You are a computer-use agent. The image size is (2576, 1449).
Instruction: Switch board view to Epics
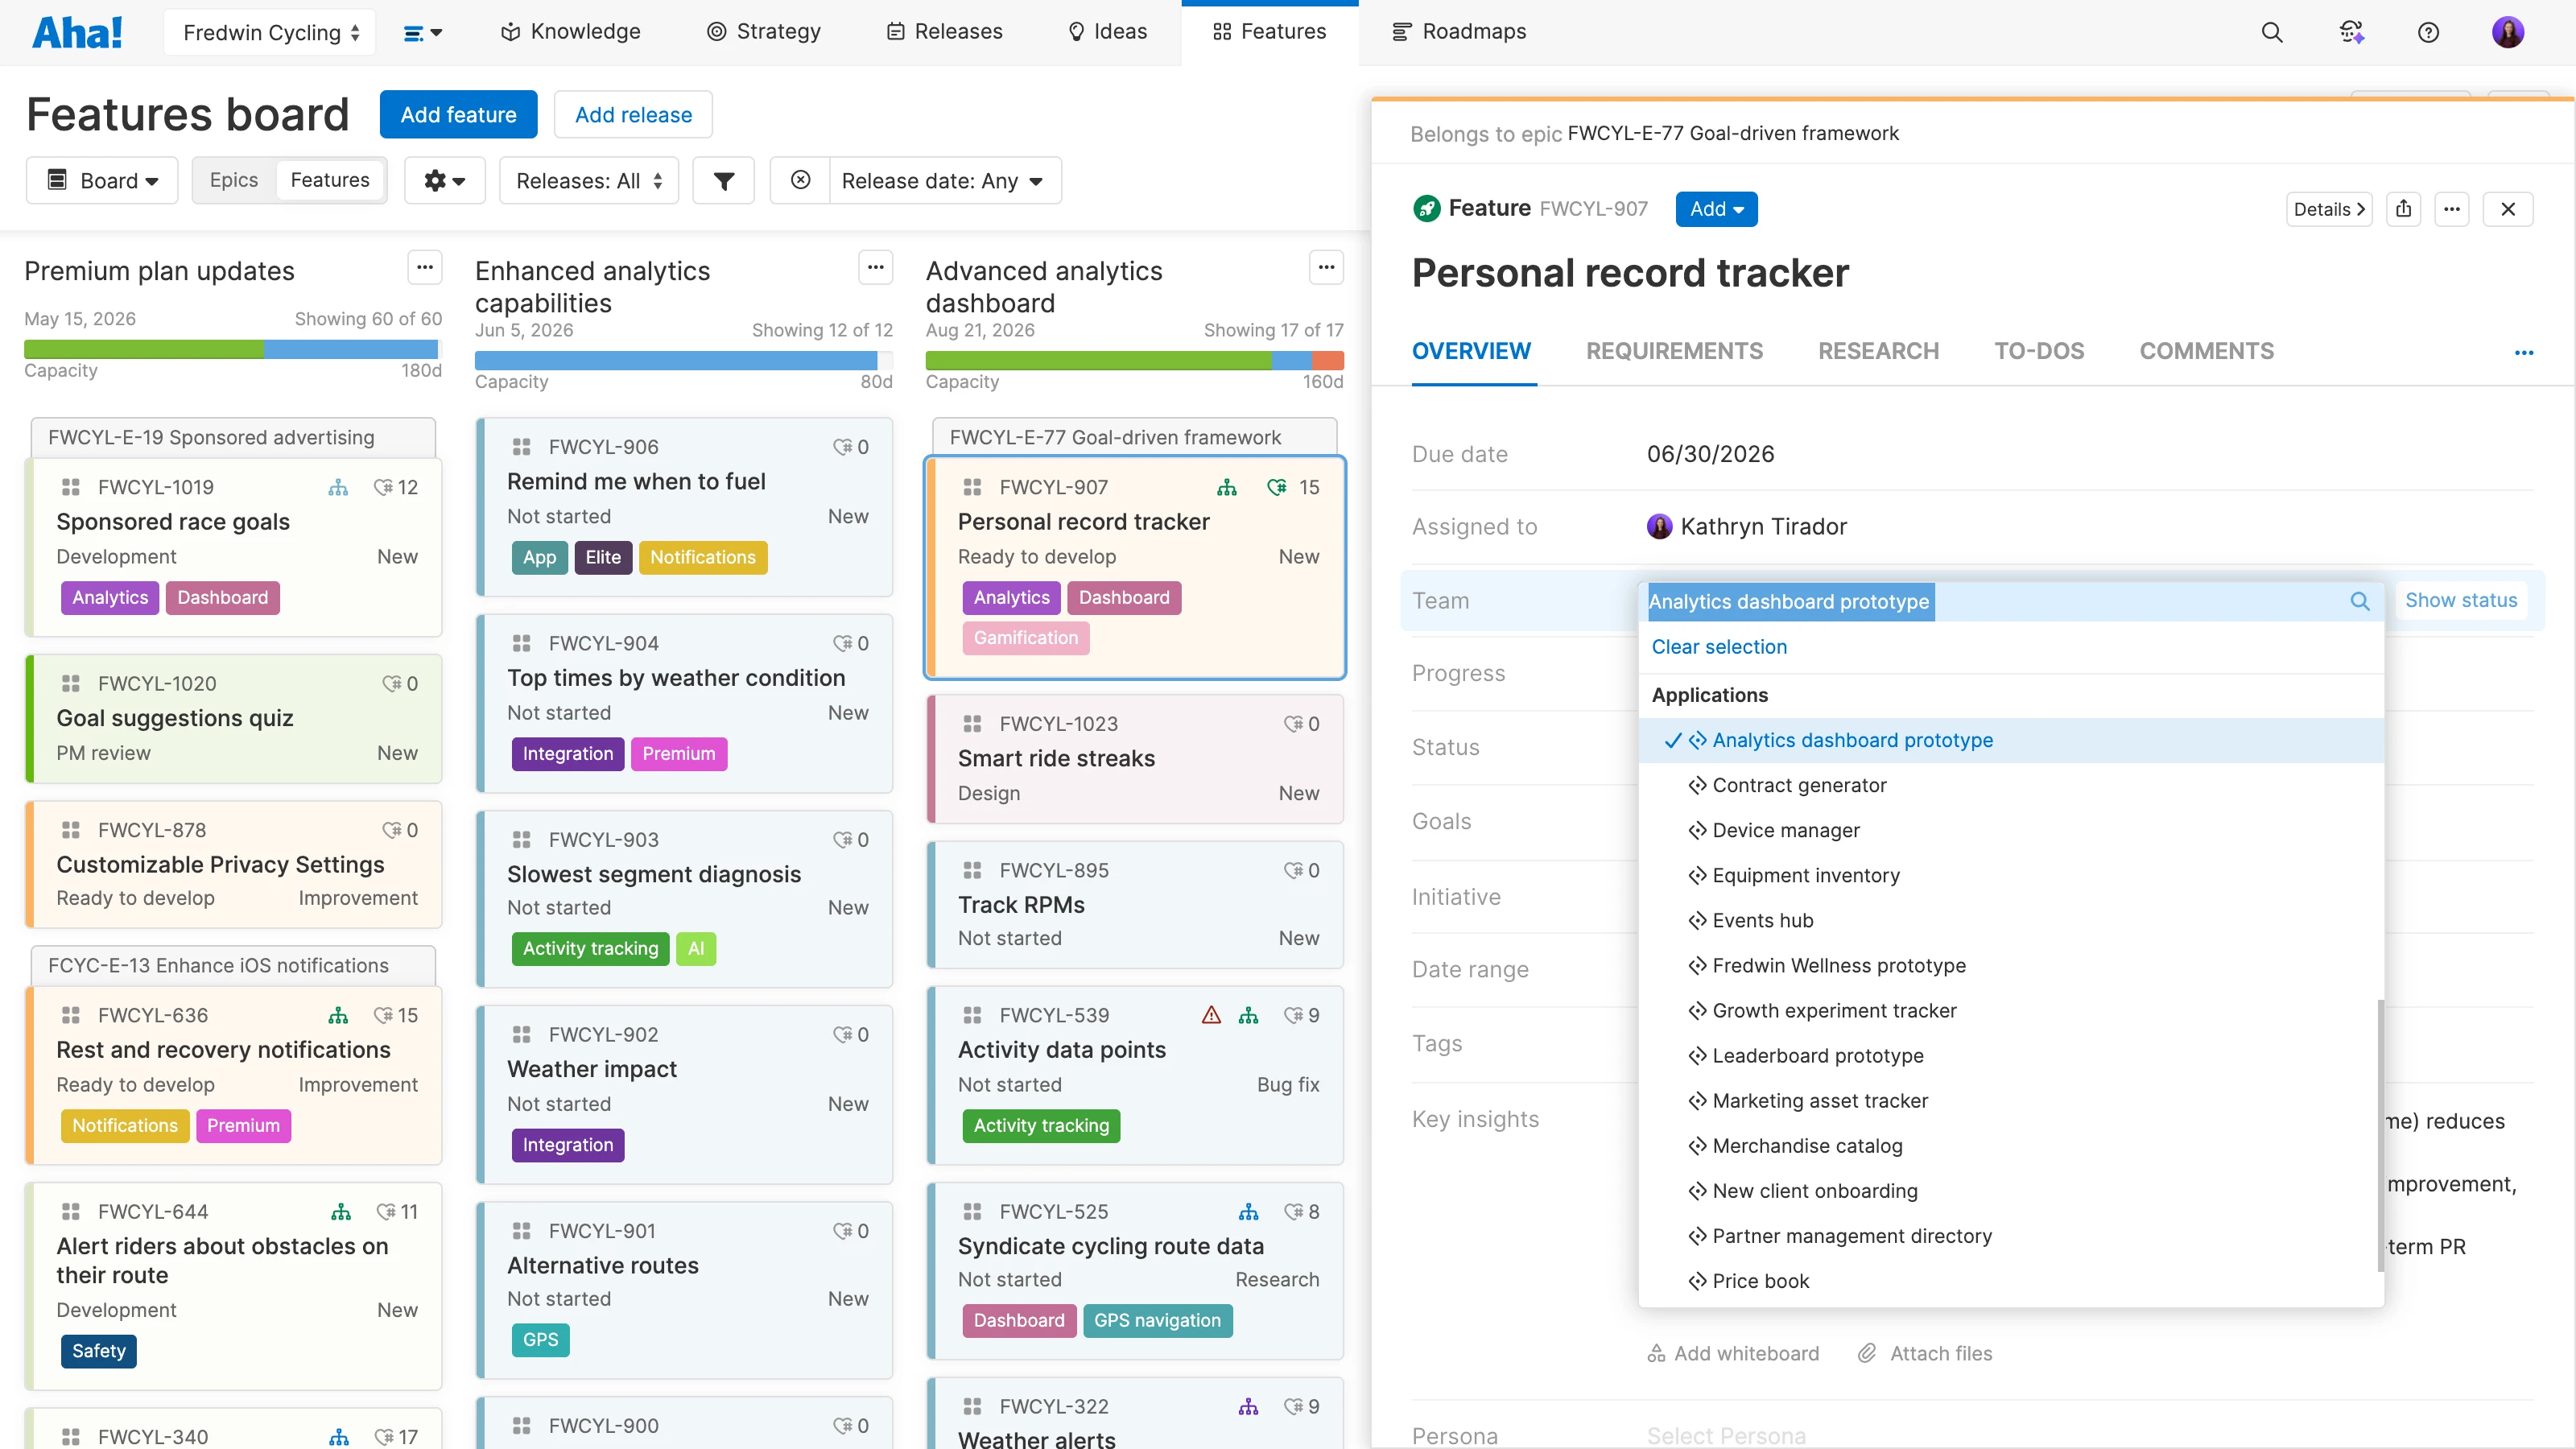[x=233, y=180]
